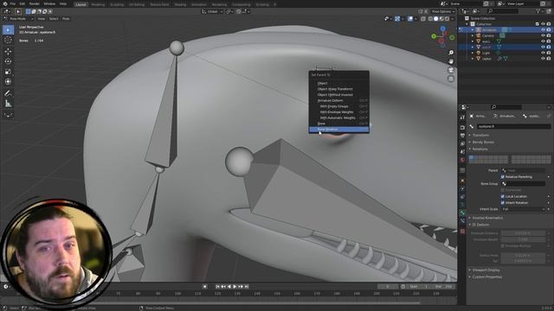Adjust Envelope Weight value field
Screen dimensions: 554x311
pyautogui.click(x=523, y=239)
